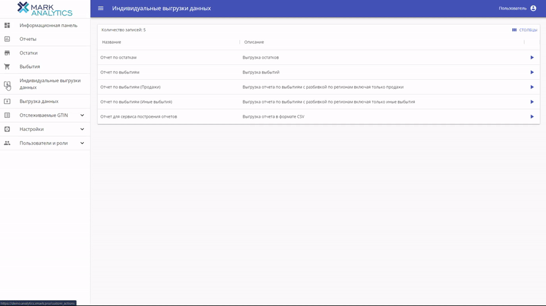Viewport: 546px width, 306px height.
Task: Click the Настройки settings icon
Action: [x=7, y=129]
